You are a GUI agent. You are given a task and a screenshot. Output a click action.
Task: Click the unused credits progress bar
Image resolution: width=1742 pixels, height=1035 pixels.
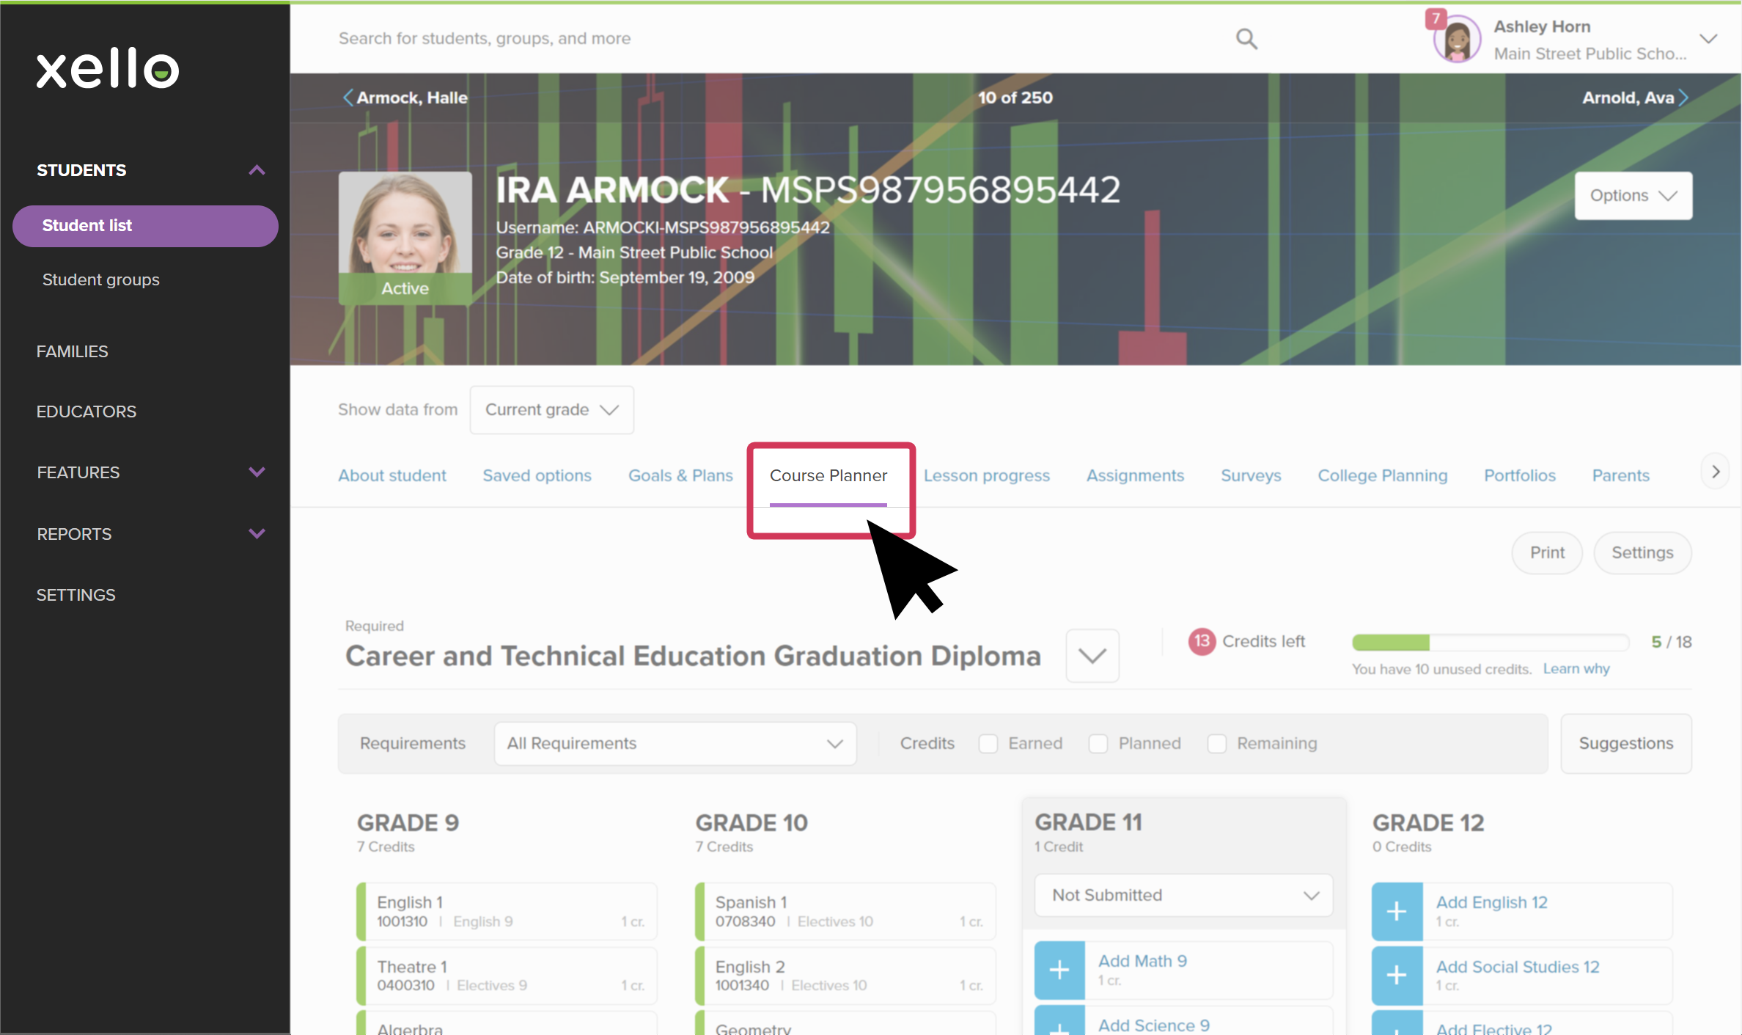tap(1490, 643)
